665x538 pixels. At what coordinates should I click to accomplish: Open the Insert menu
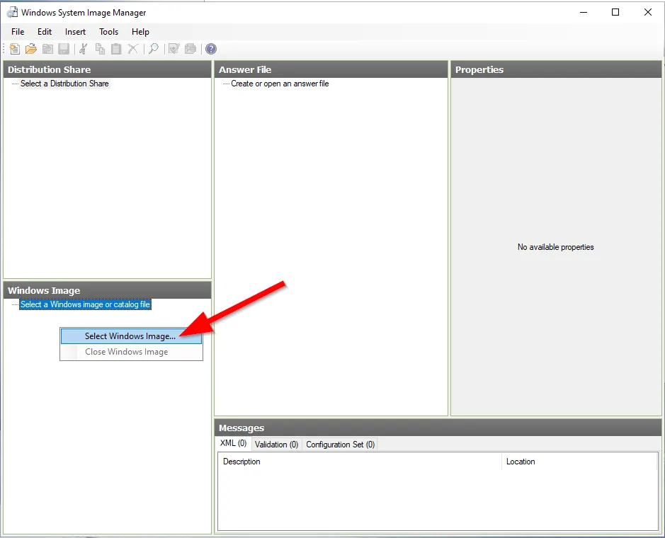(75, 32)
